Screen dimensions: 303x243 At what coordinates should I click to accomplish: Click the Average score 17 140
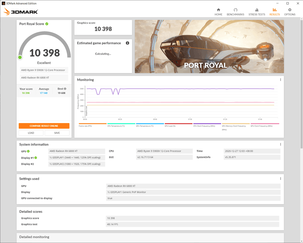[x=44, y=93]
